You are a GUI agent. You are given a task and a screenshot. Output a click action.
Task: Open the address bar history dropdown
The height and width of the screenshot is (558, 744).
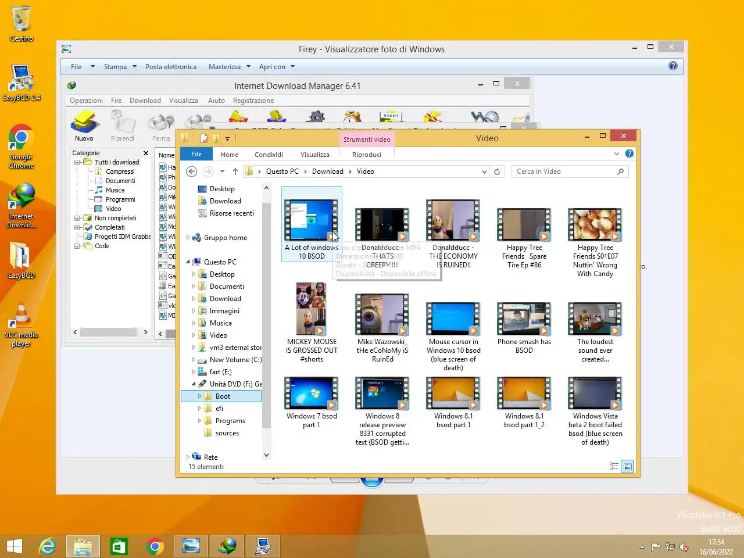(x=484, y=171)
